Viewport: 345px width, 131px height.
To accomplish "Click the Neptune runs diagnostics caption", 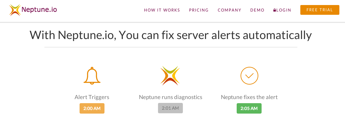I will coord(170,97).
